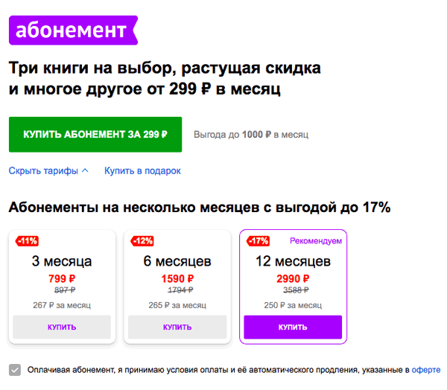Click the 799 ₽ price
Screen dimensions: 447x390
click(62, 278)
